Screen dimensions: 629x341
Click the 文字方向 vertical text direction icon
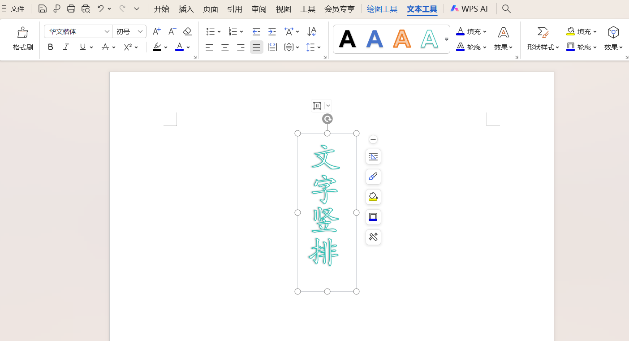pos(312,31)
